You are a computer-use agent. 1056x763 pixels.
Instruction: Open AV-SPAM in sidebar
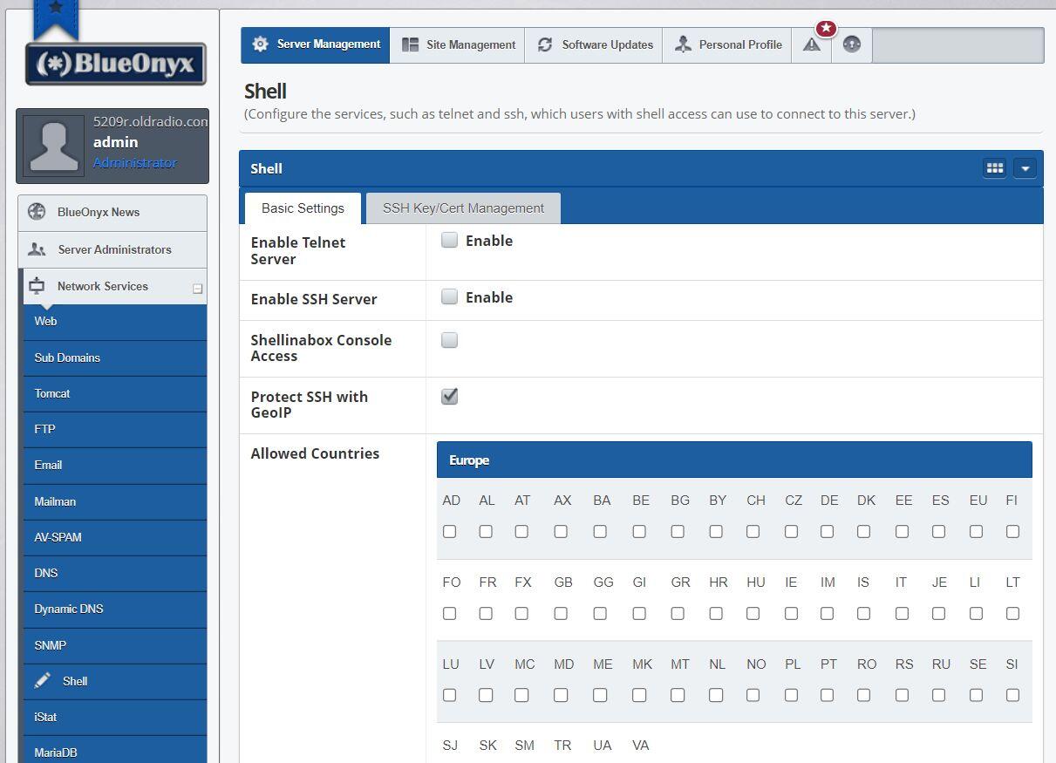pyautogui.click(x=115, y=538)
